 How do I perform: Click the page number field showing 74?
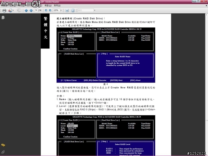pos(36,10)
